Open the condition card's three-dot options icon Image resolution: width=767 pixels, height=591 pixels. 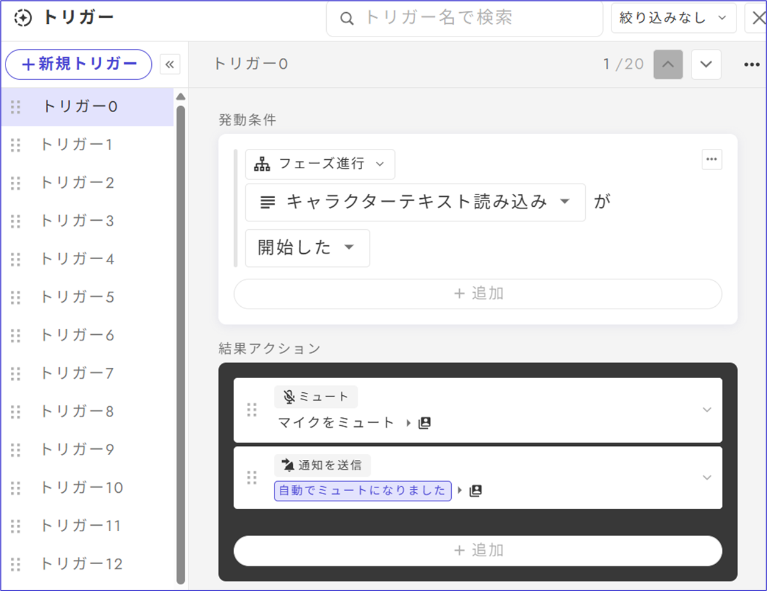tap(712, 160)
